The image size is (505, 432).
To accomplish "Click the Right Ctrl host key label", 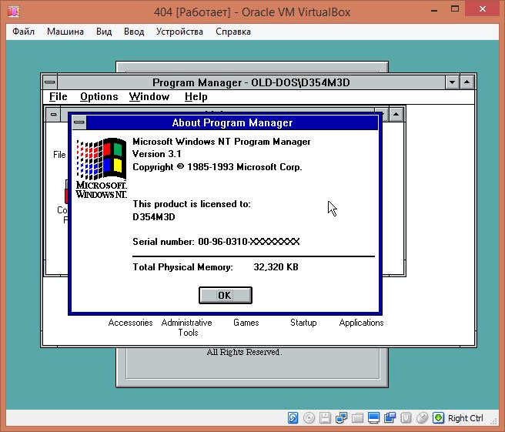I will tap(466, 418).
